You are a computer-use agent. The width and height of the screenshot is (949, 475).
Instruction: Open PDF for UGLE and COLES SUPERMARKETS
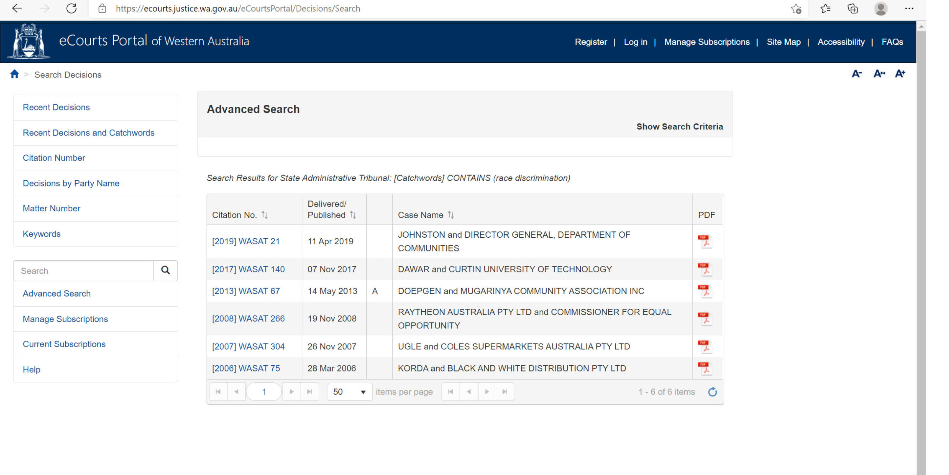pos(705,346)
